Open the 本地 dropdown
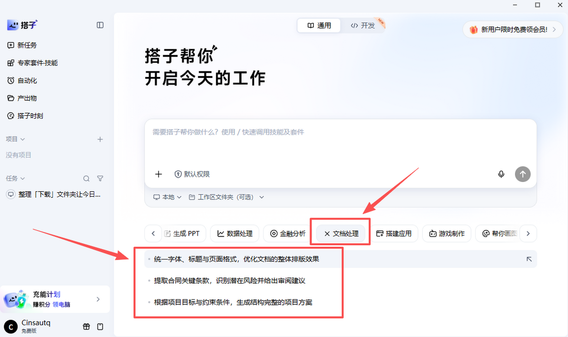Viewport: 568px width, 337px height. 167,197
